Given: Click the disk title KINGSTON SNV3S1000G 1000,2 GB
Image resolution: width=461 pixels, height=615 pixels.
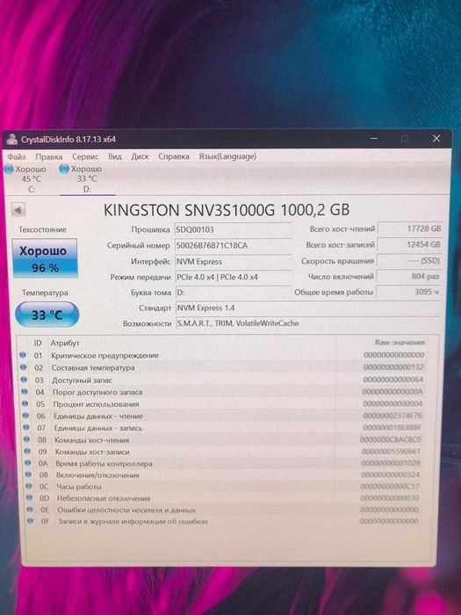Looking at the screenshot, I should click(x=227, y=210).
